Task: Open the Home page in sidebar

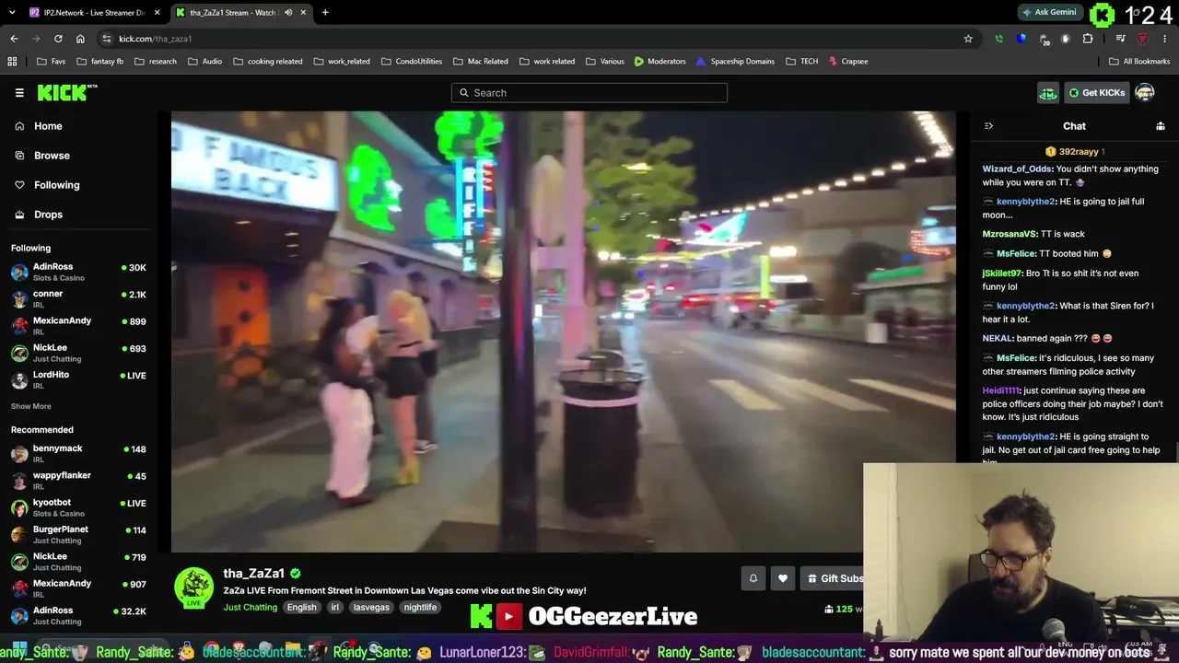Action: tap(48, 126)
